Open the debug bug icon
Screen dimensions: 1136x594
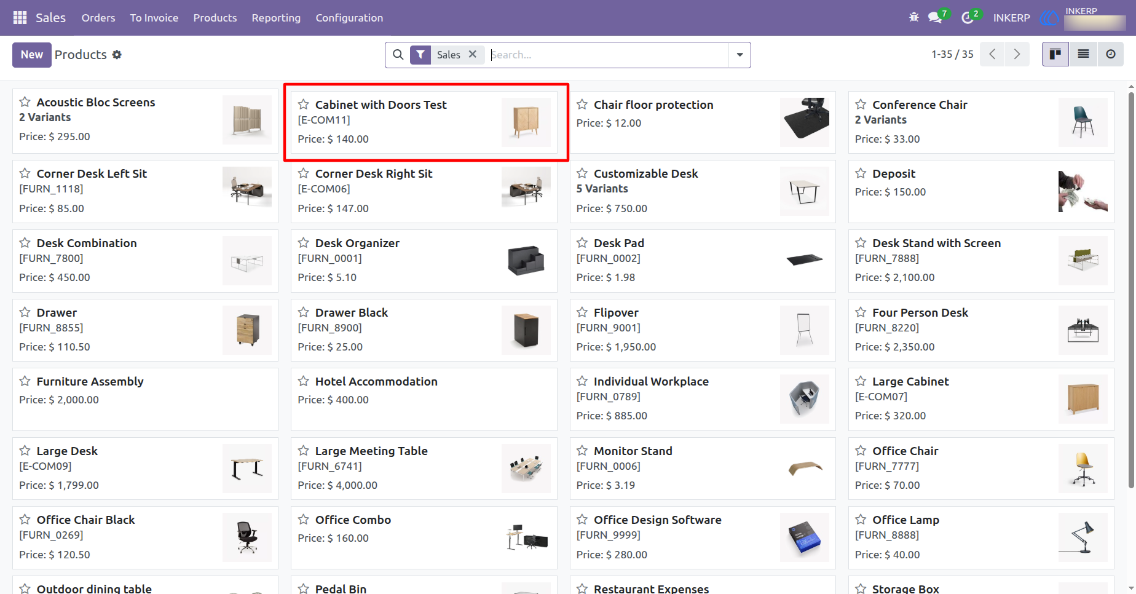pos(914,17)
